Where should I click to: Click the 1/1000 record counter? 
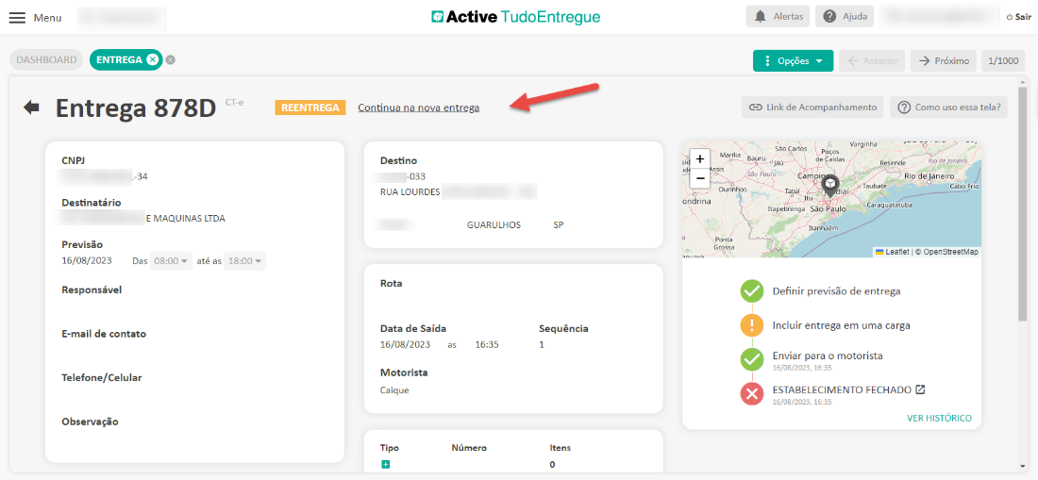pos(1003,61)
